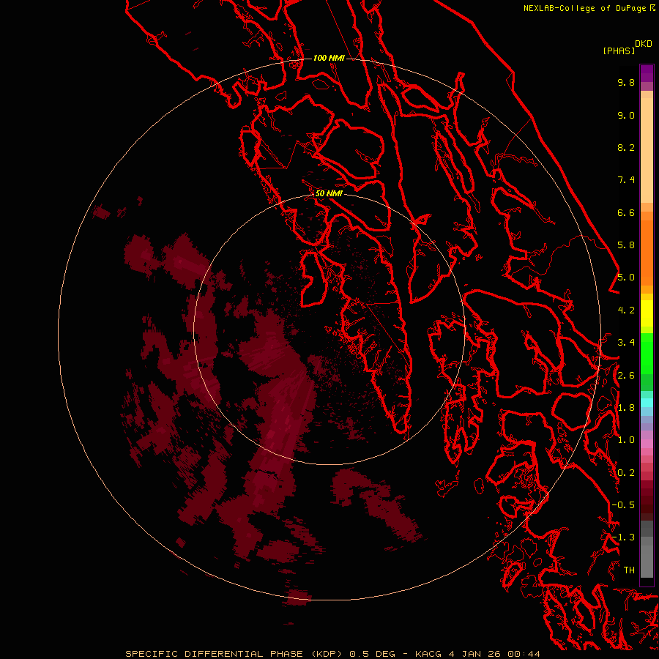
Task: Click the 5.8 value on color scale
Action: pyautogui.click(x=626, y=245)
